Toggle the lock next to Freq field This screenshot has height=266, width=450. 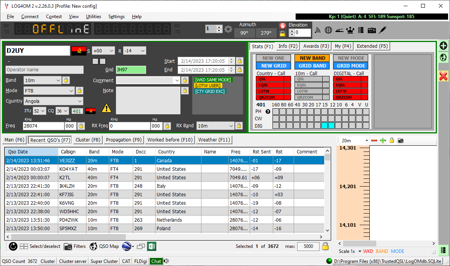click(x=81, y=126)
